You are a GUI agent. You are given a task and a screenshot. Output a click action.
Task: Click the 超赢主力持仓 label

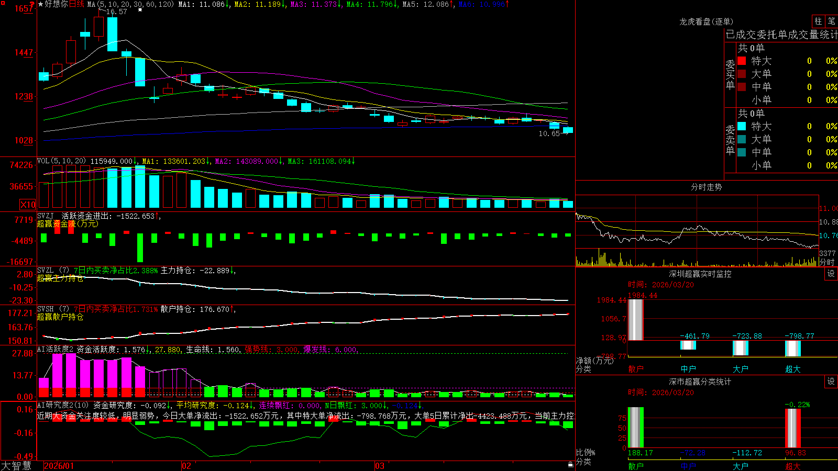60,278
